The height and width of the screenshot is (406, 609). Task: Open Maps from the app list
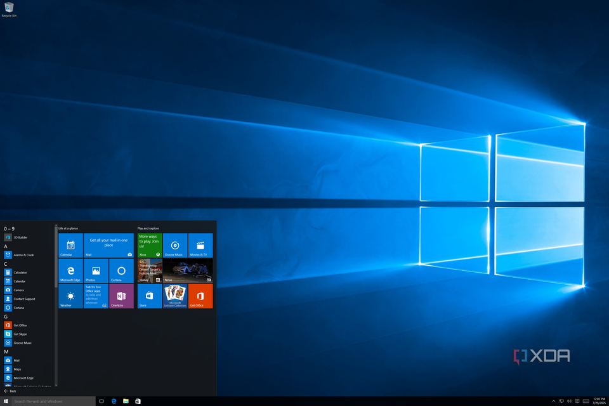pos(18,369)
